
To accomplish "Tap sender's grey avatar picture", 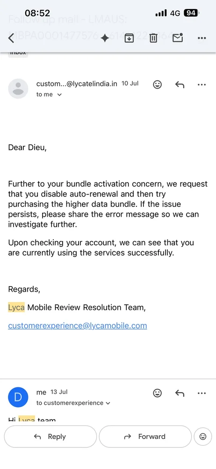I will pos(18,89).
